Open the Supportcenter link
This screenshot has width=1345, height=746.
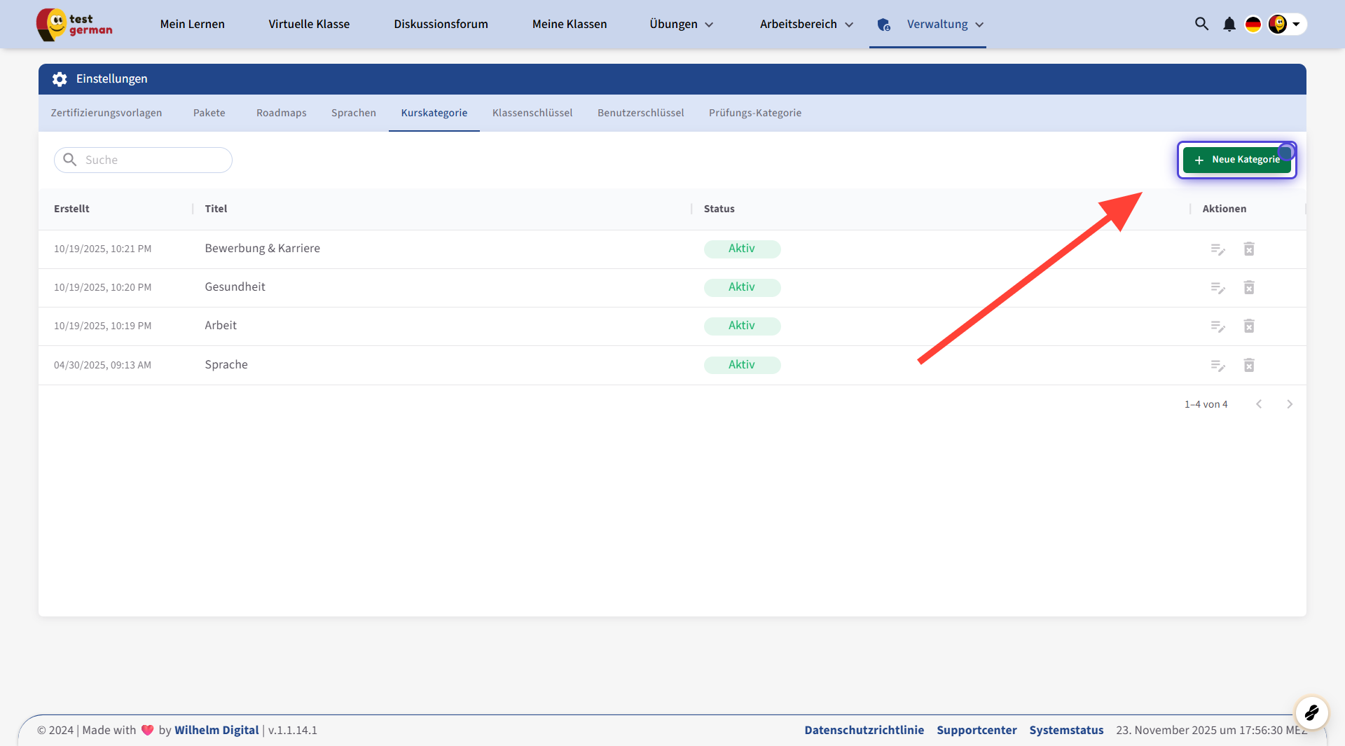pos(976,730)
